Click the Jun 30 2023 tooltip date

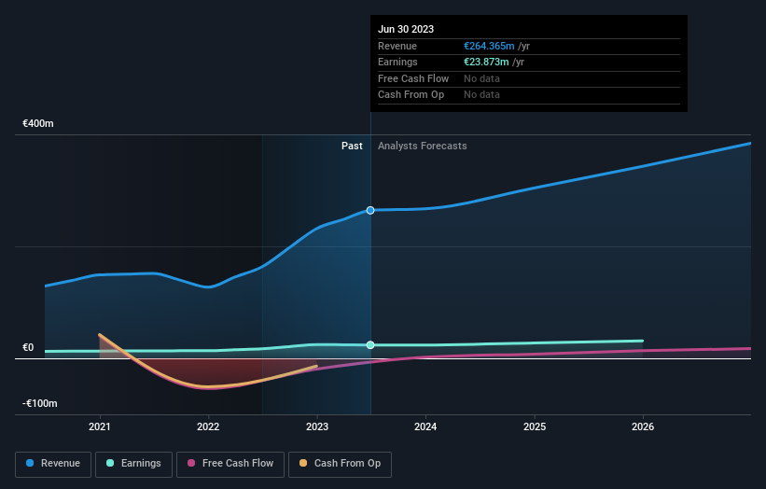(x=406, y=29)
